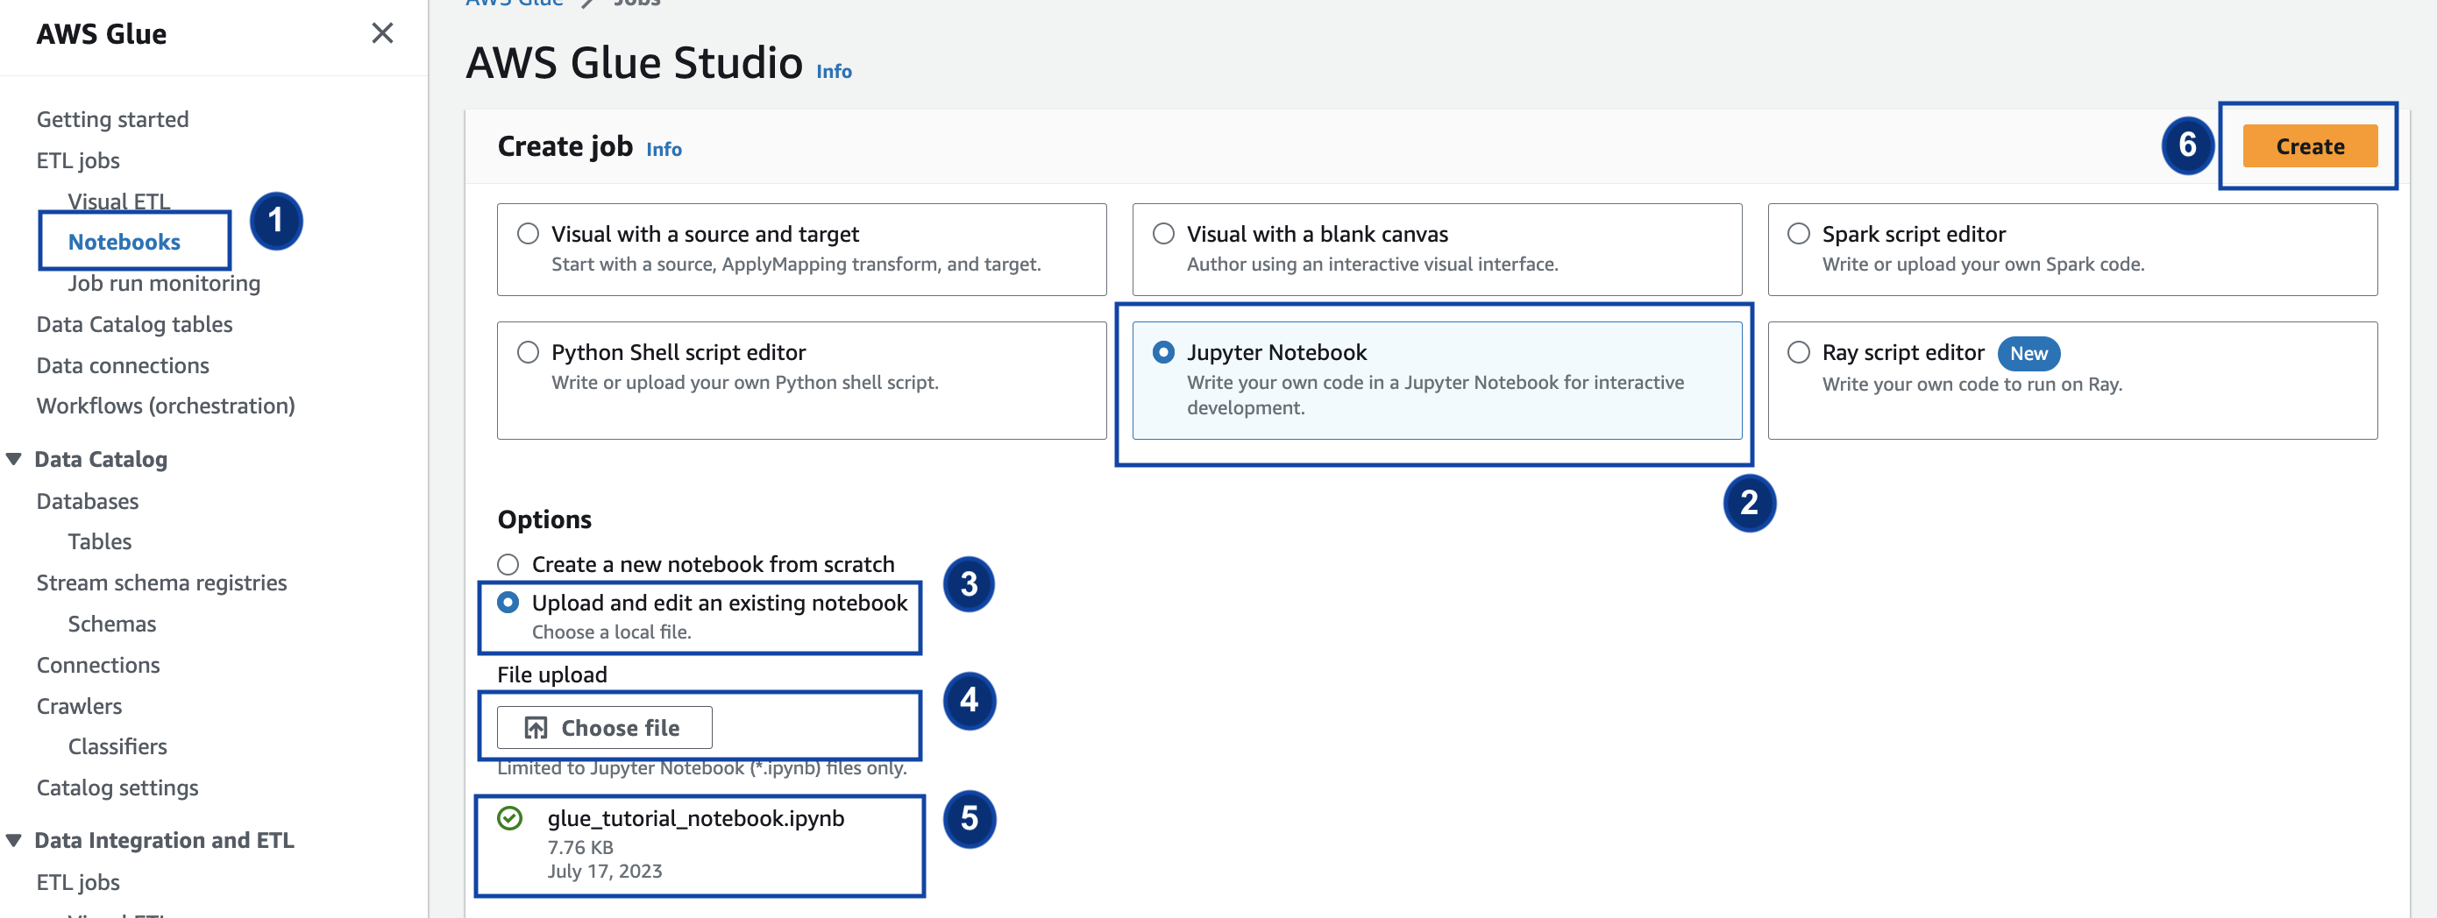Choose Upload and edit an existing notebook
2437x918 pixels.
pyautogui.click(x=508, y=603)
